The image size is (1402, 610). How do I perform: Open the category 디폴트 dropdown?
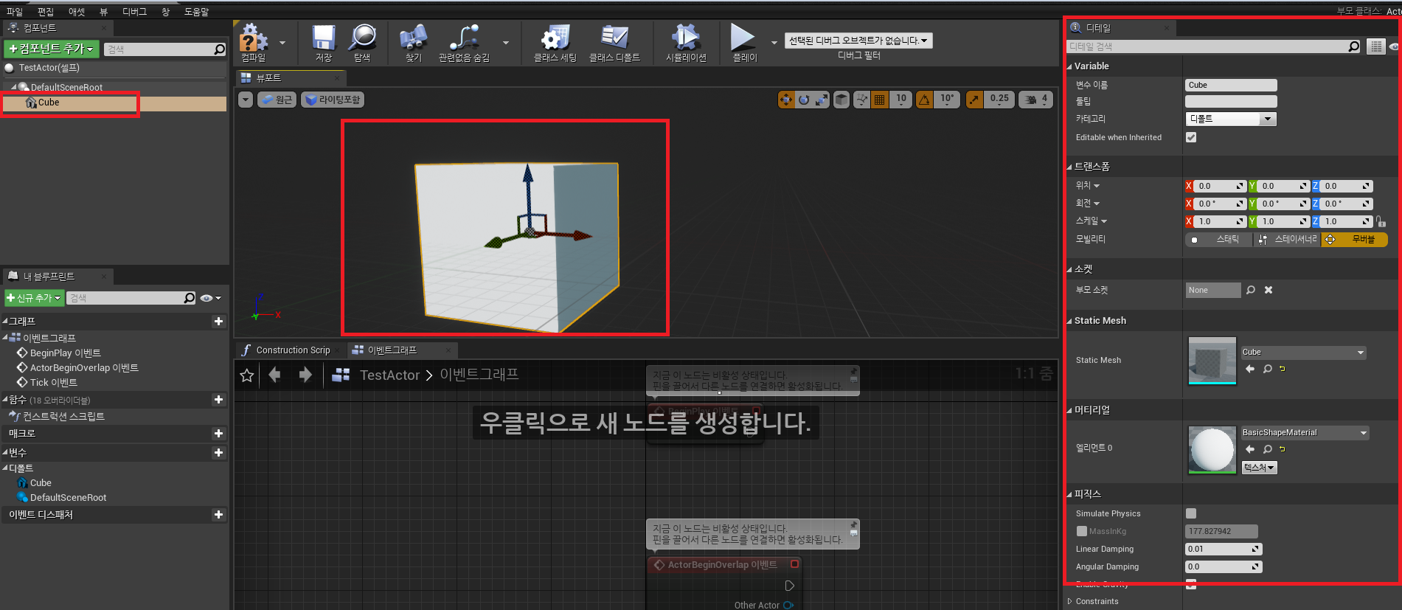[1230, 119]
